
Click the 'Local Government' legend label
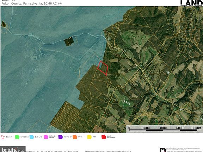pos(111,137)
